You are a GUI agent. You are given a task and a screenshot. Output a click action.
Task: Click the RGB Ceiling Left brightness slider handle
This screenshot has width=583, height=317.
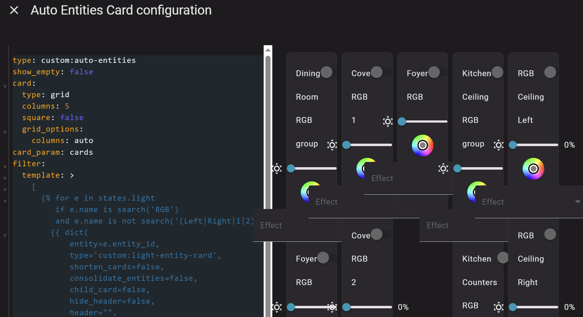[513, 145]
